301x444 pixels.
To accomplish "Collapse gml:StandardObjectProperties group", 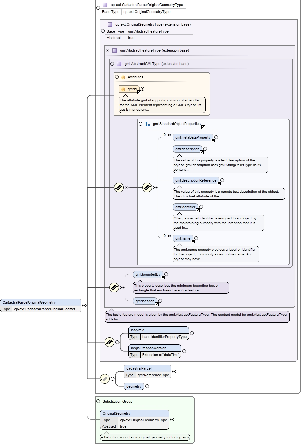I will 141,124.
